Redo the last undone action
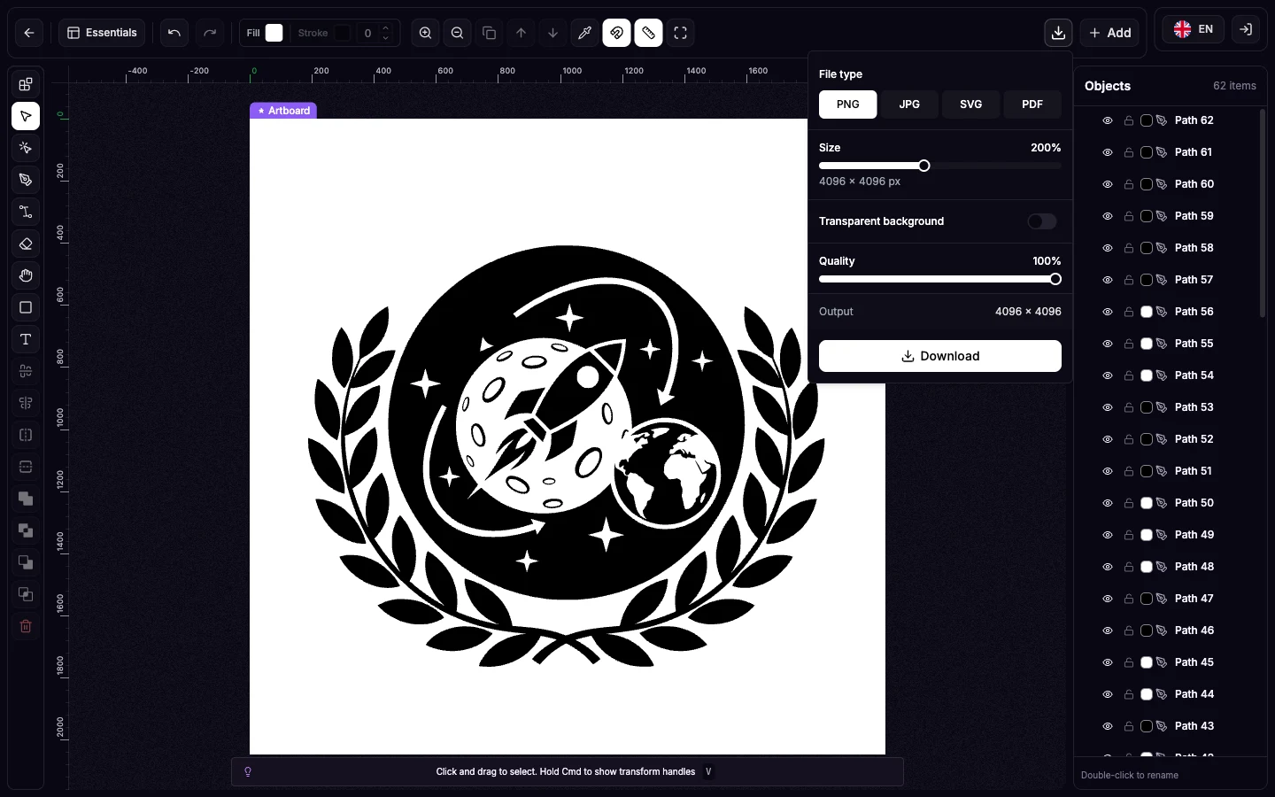The width and height of the screenshot is (1275, 797). point(210,33)
